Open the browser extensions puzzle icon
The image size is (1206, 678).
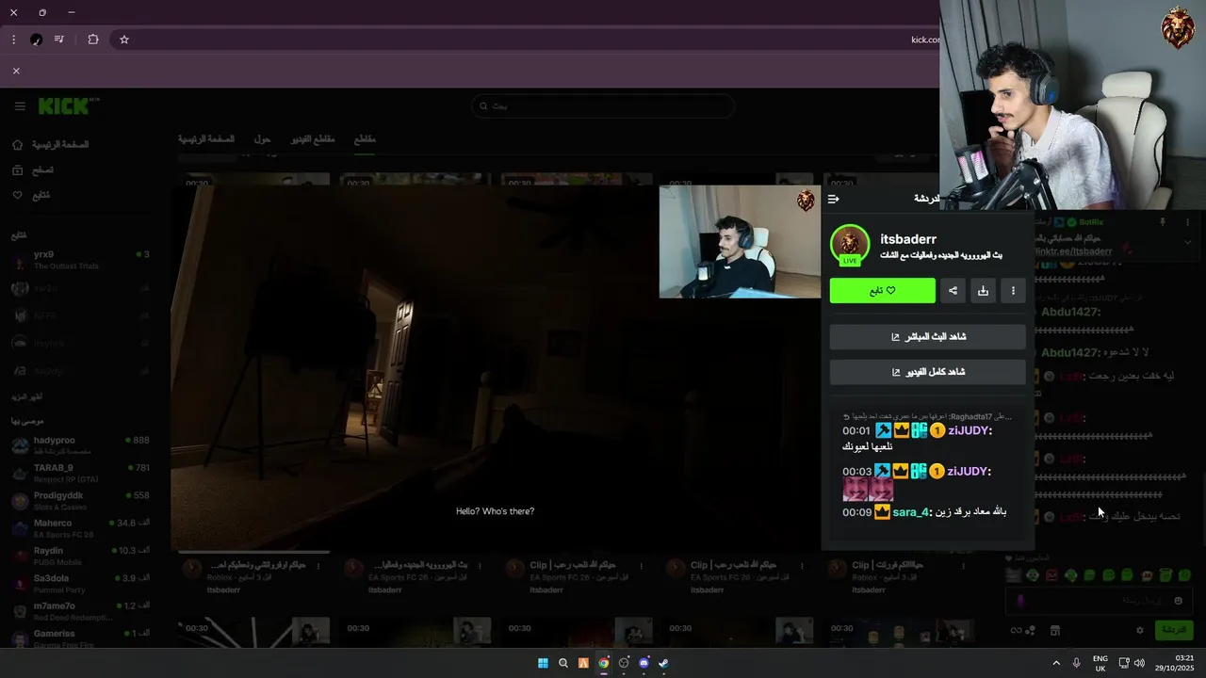[92, 40]
